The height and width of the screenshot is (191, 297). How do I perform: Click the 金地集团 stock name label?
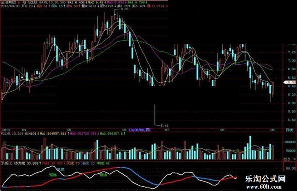pos(8,3)
